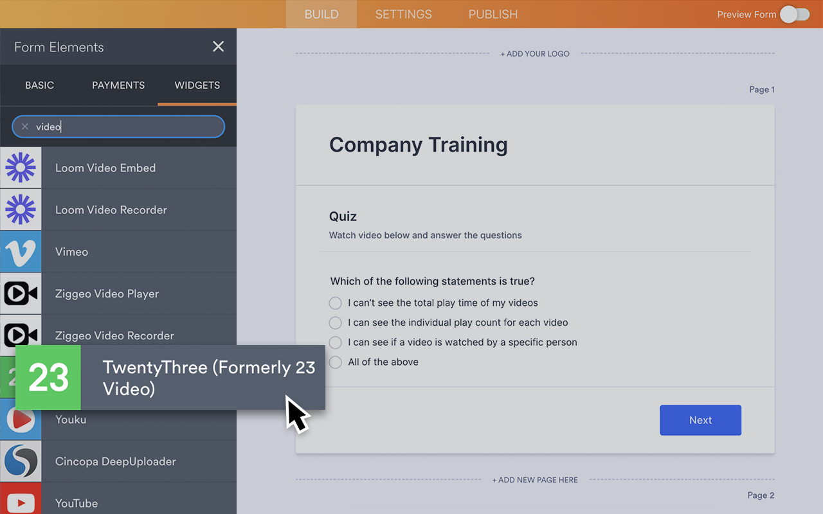This screenshot has width=823, height=514.
Task: Select the YouTube widget icon
Action: pos(21,501)
